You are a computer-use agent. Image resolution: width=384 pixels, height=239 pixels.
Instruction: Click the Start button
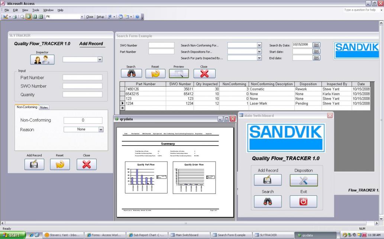point(13,235)
